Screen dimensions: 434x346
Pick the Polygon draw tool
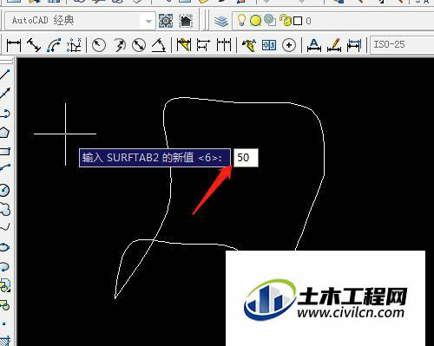coord(5,133)
